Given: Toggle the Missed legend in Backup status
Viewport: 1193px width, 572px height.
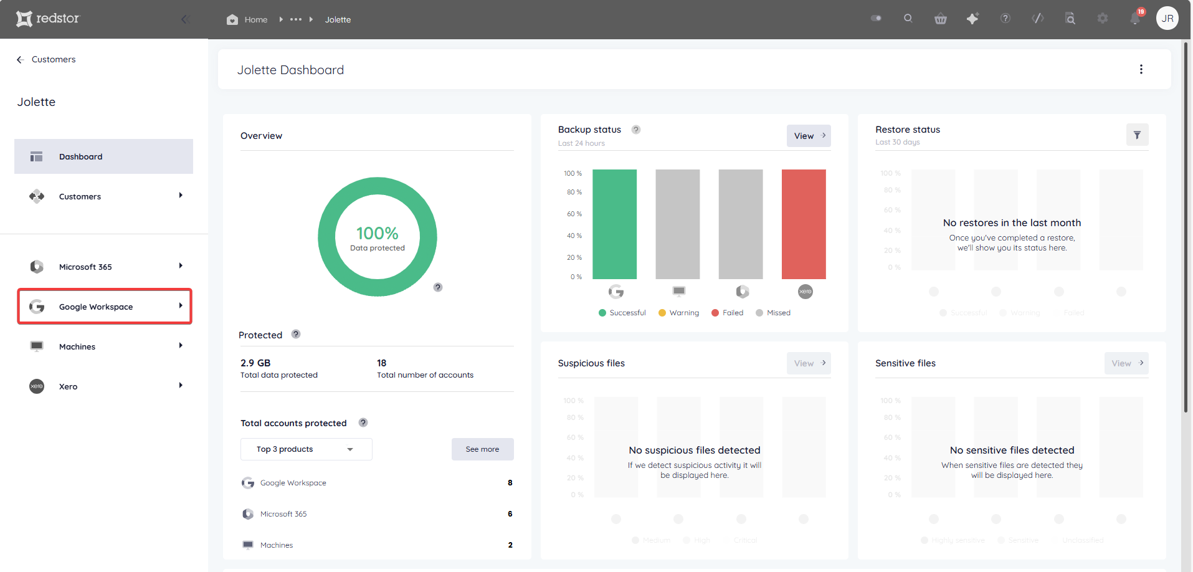Looking at the screenshot, I should point(772,313).
